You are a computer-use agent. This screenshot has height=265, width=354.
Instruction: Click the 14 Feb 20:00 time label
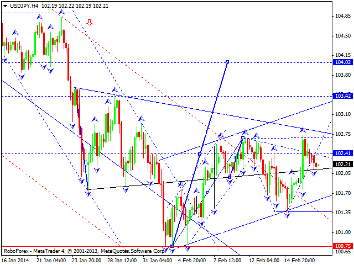[x=300, y=261]
